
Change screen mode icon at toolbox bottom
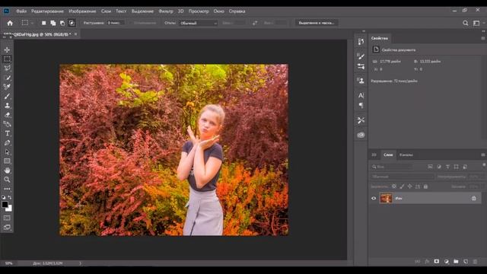click(7, 228)
